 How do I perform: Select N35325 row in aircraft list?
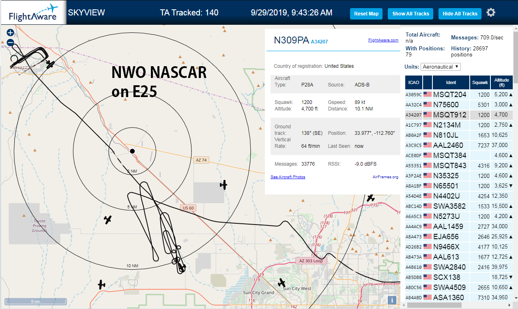[x=459, y=175]
